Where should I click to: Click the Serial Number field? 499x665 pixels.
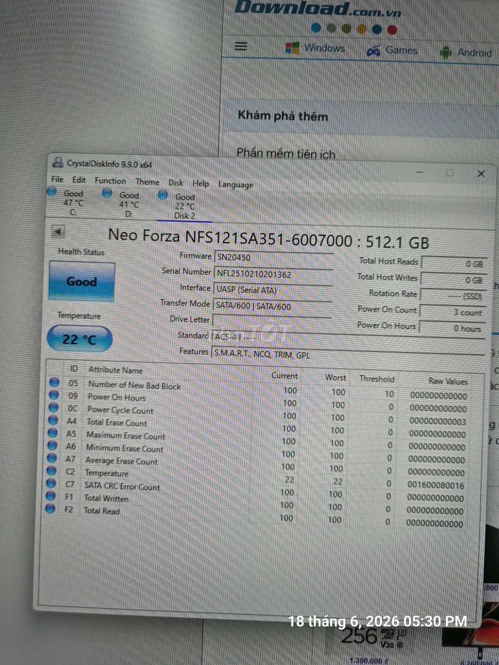[273, 274]
